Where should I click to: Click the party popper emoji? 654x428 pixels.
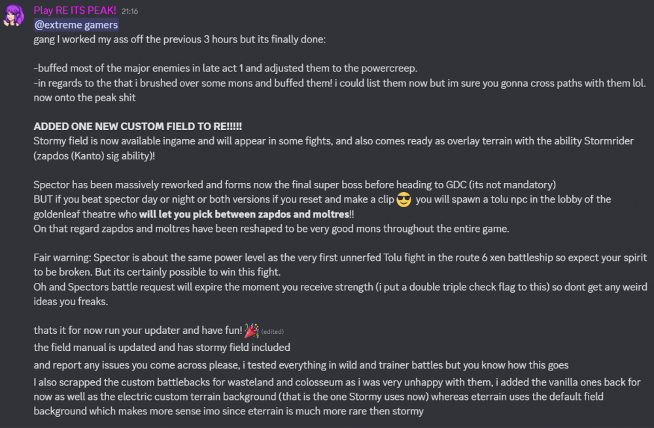(251, 331)
